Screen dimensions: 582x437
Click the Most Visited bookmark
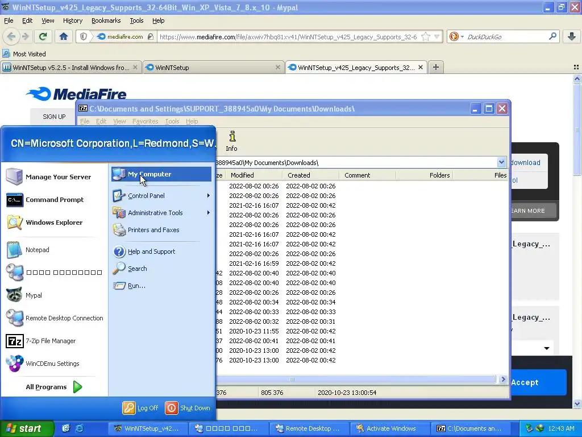pos(24,54)
